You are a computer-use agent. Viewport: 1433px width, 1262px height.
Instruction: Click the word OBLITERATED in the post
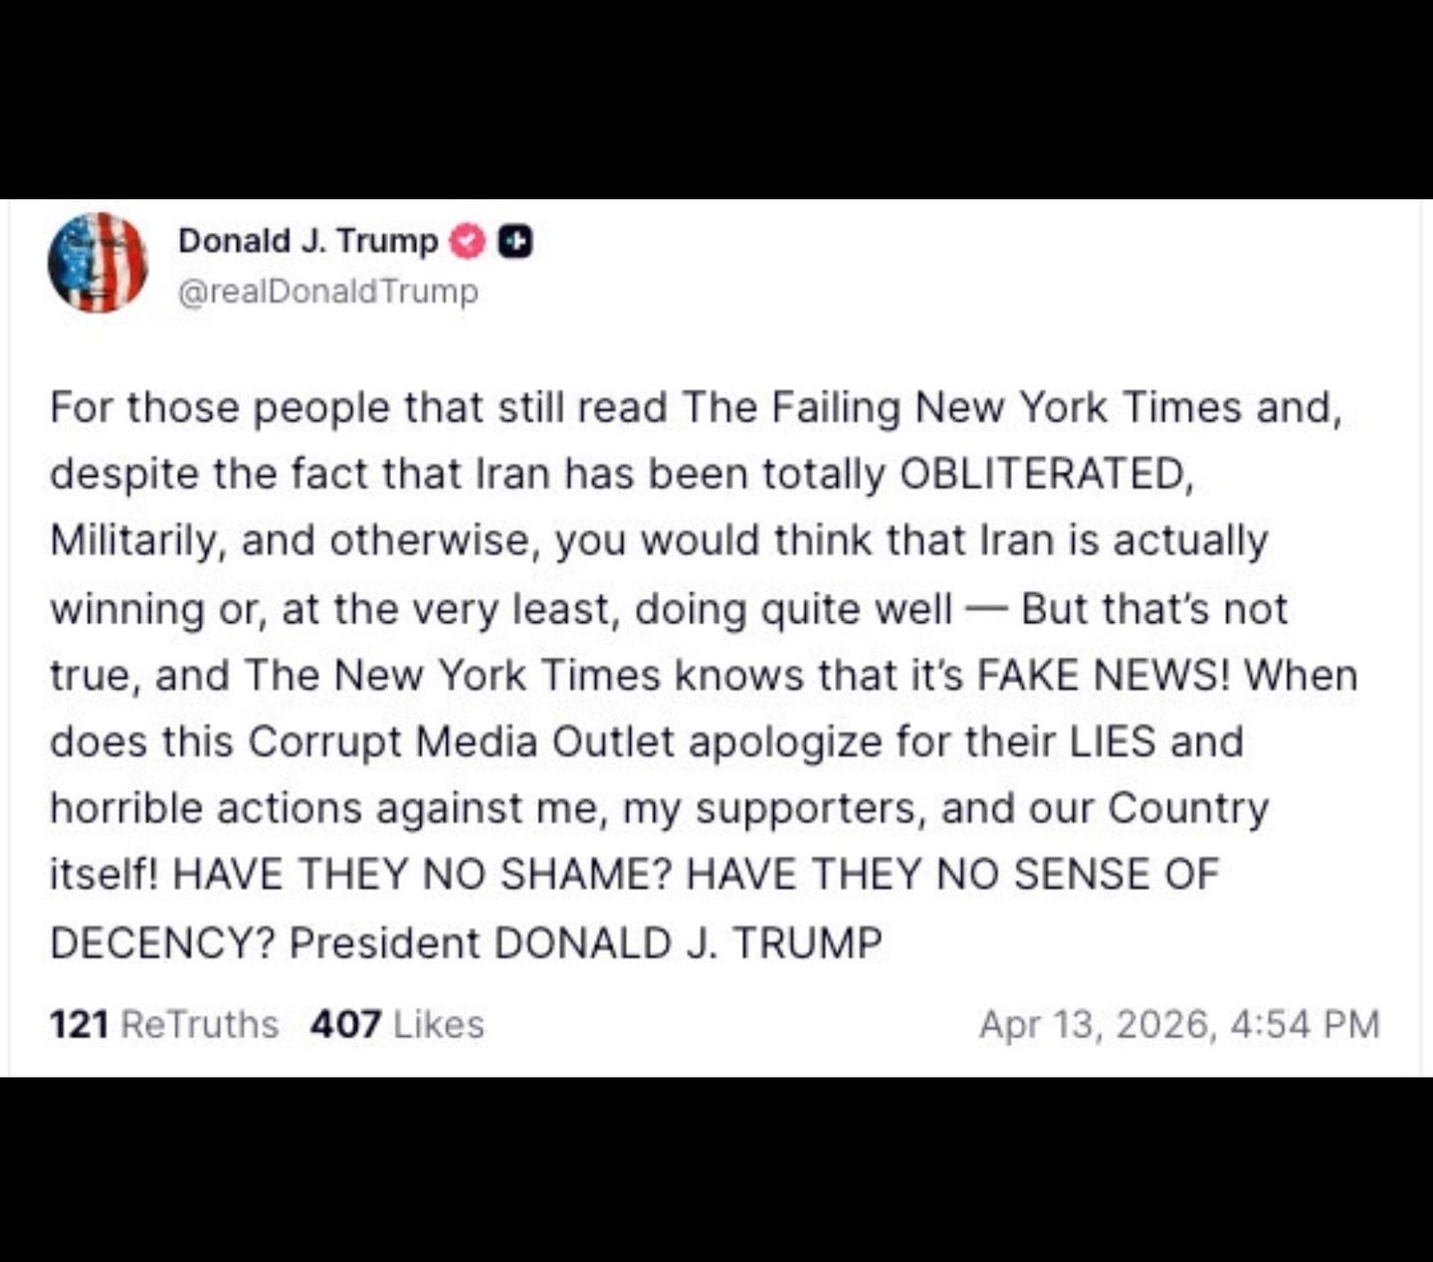pyautogui.click(x=1045, y=474)
